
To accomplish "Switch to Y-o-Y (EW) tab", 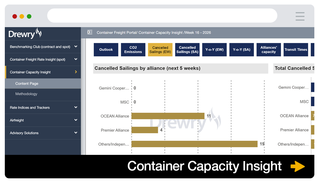I will pos(215,49).
